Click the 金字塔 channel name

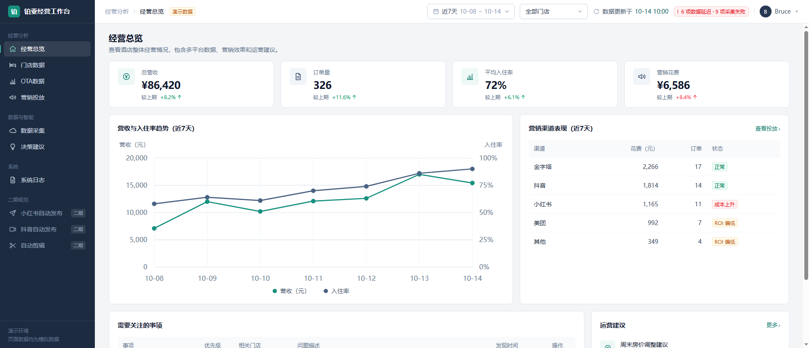[543, 167]
